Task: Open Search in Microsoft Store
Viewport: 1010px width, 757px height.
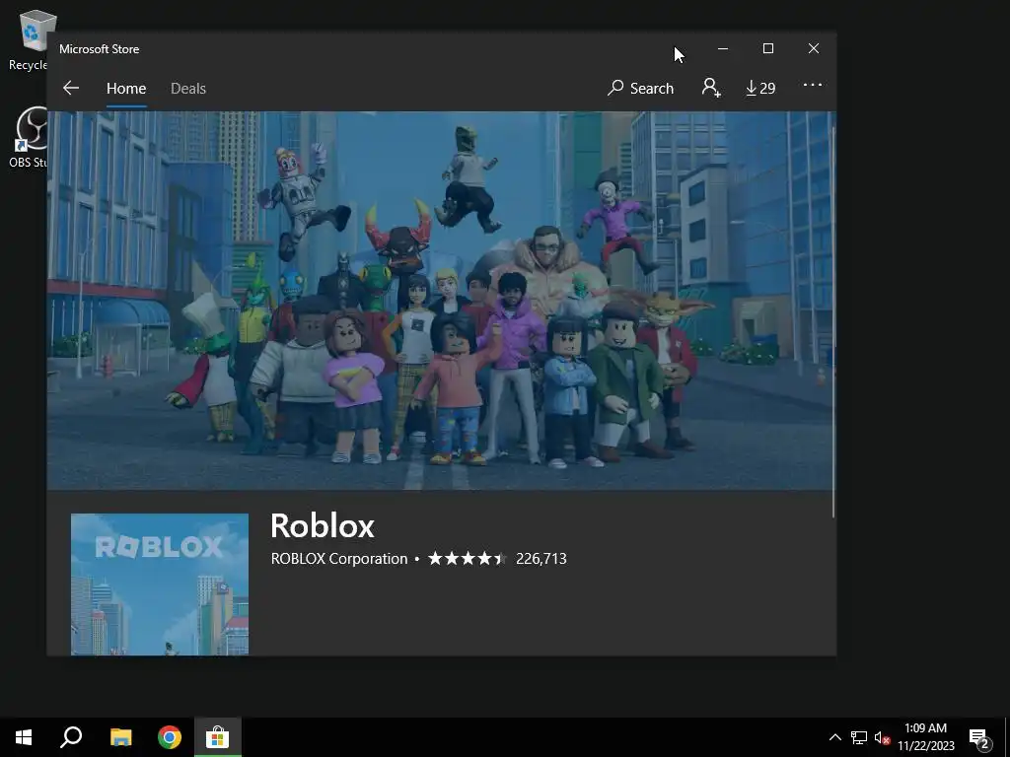Action: [x=640, y=88]
